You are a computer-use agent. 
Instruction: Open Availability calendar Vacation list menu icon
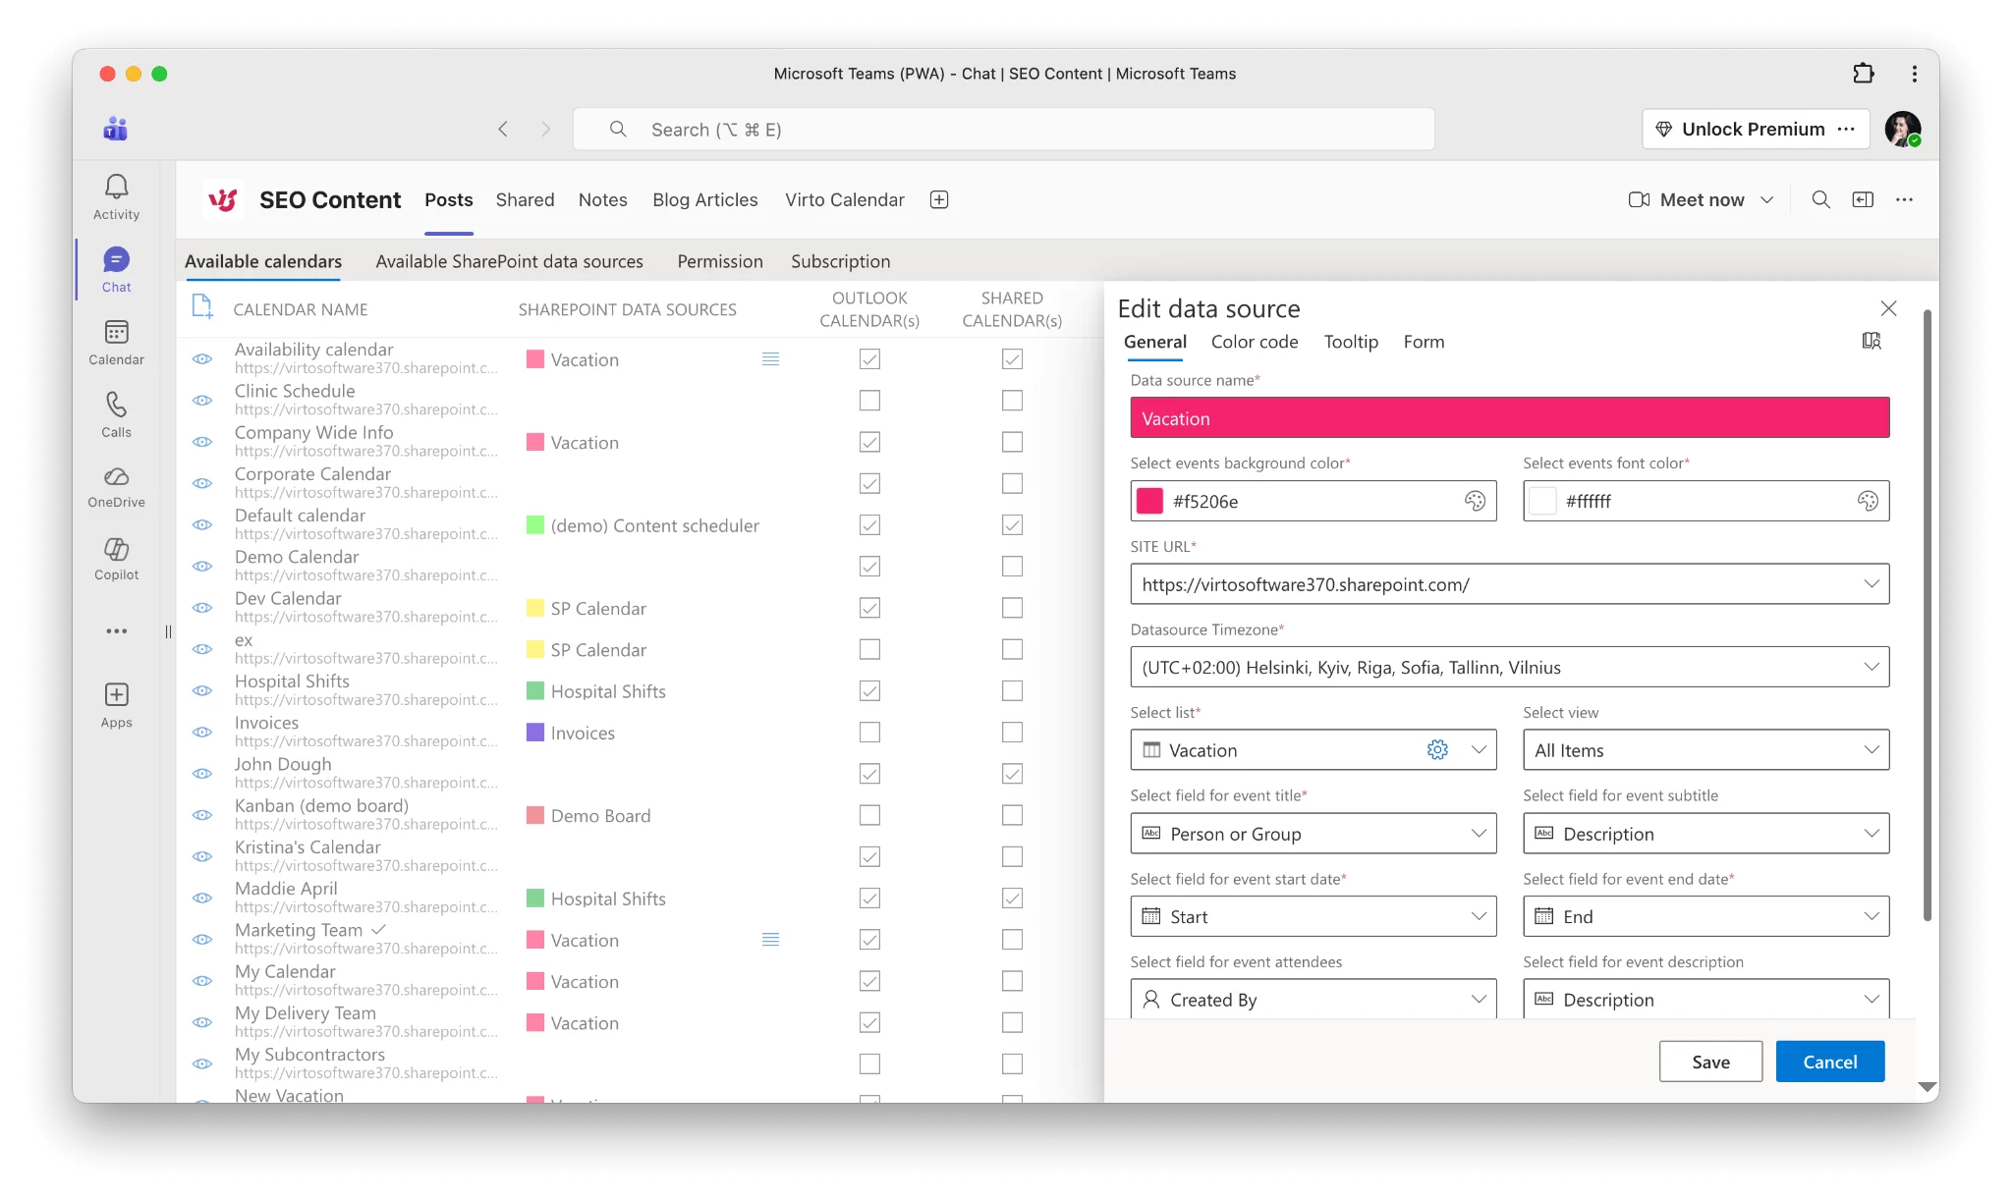[x=771, y=359]
